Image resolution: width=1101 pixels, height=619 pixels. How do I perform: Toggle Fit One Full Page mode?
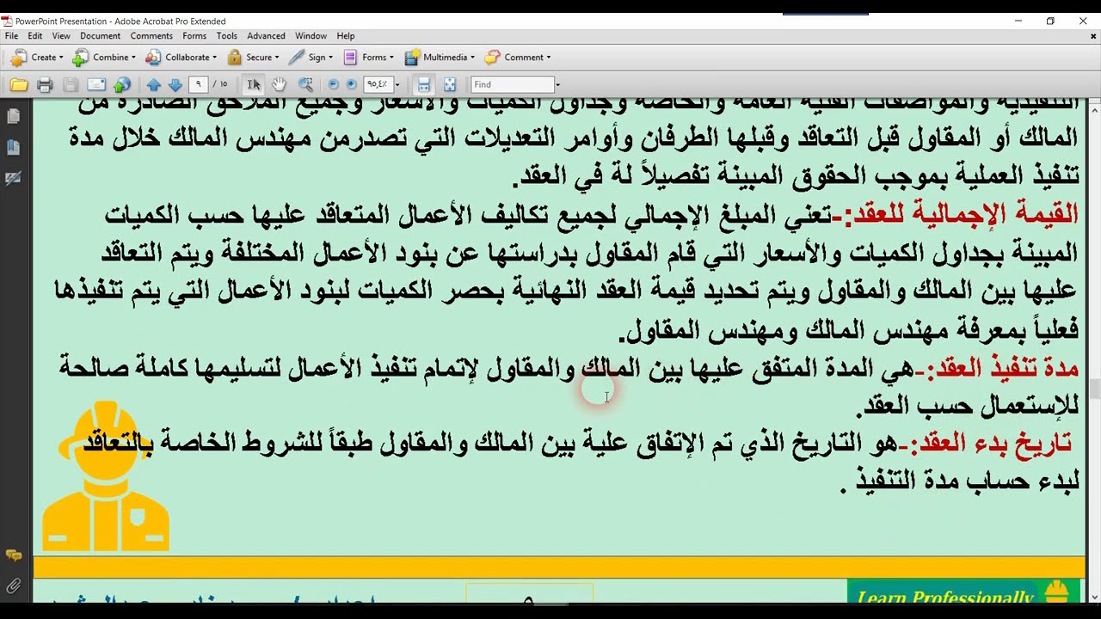[449, 84]
